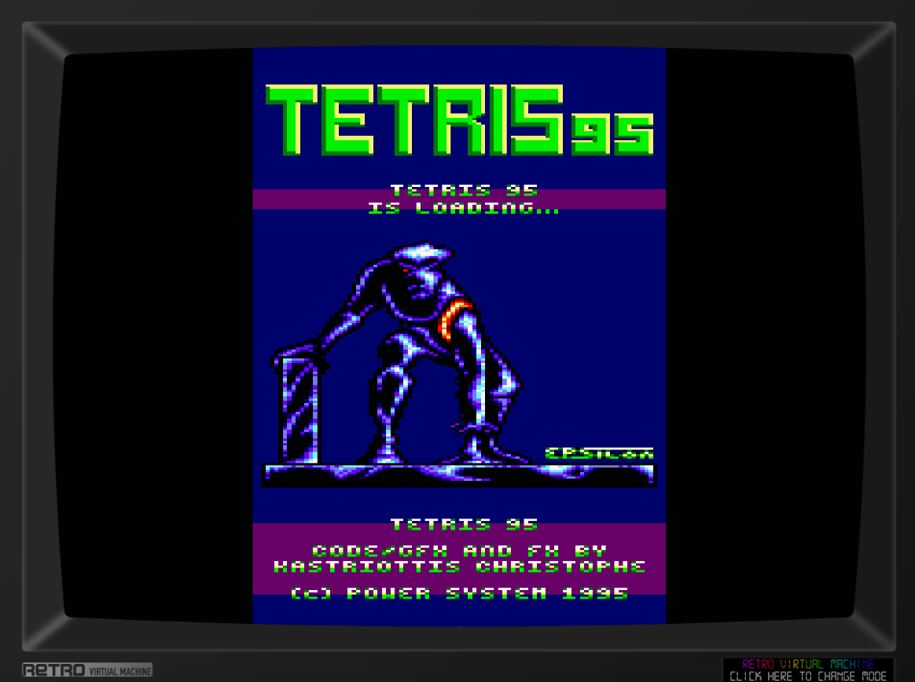
Task: Click the 'IS LOADING...' text
Action: pos(464,208)
